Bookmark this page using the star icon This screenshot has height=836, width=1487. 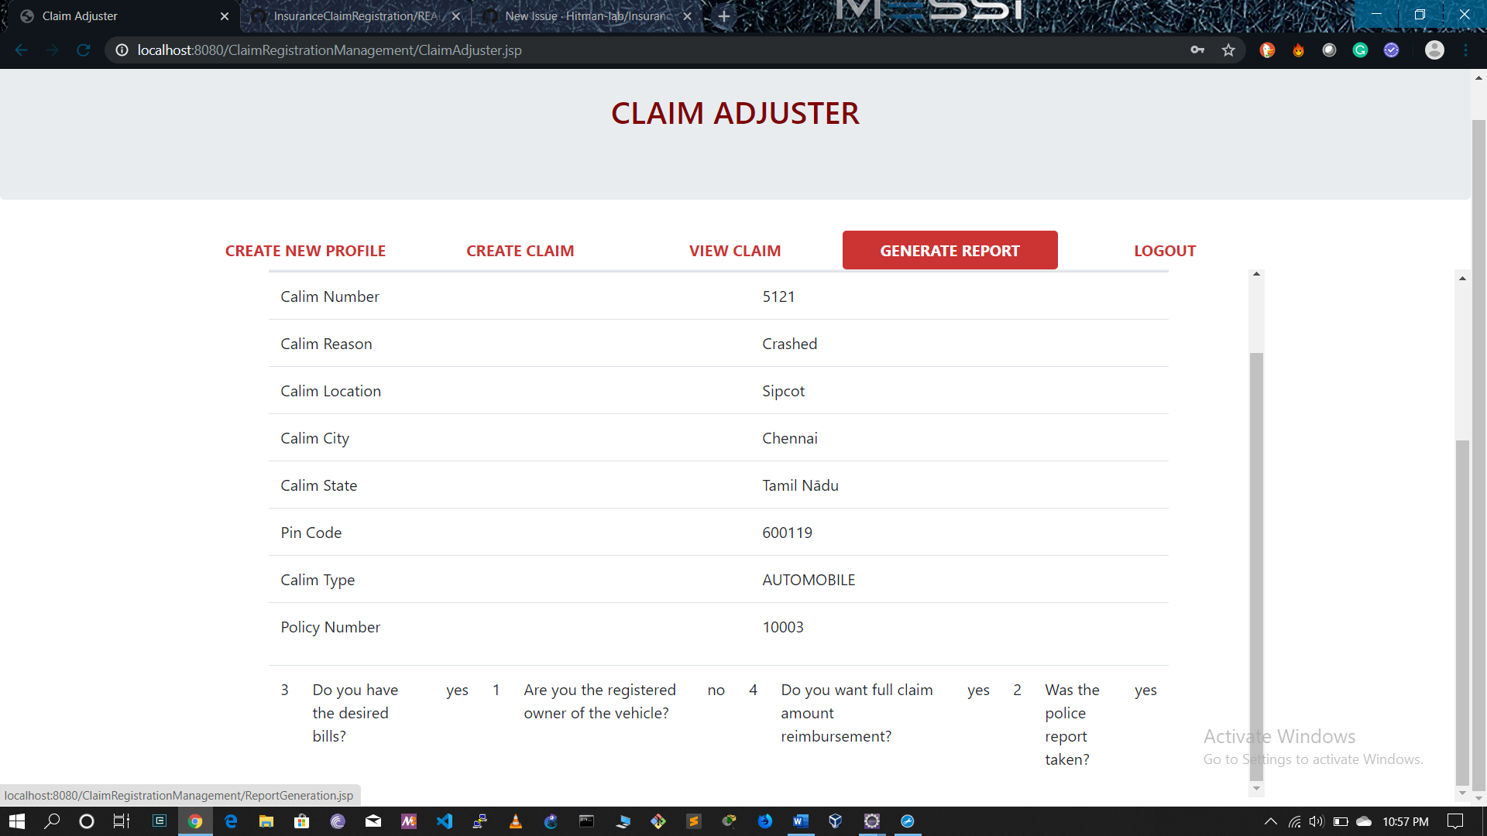1228,50
